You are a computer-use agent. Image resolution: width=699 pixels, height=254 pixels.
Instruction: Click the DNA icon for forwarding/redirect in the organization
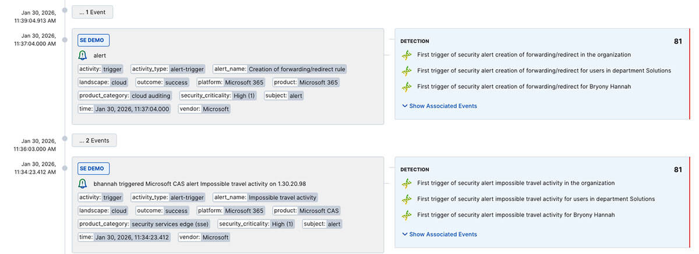(407, 55)
